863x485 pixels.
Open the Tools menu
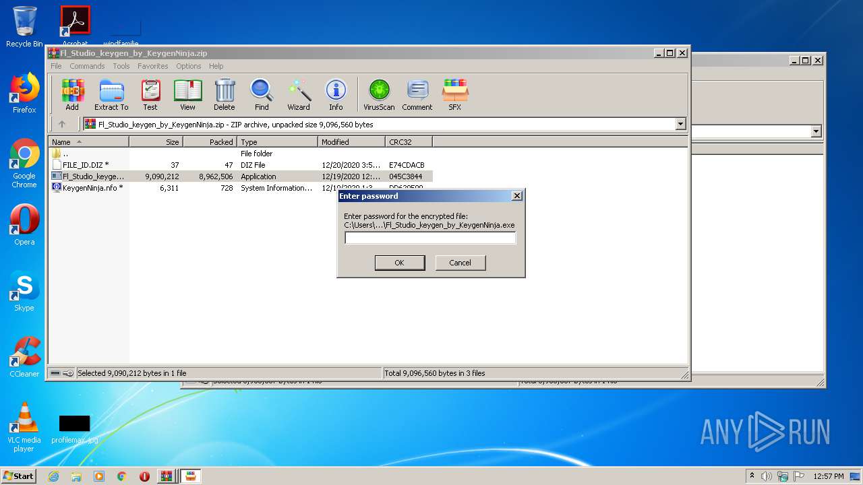(121, 66)
